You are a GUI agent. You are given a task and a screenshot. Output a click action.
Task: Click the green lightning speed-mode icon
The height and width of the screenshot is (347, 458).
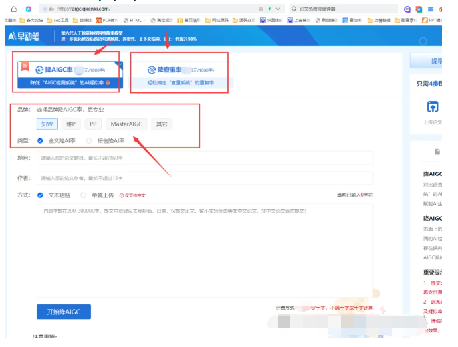269,9
